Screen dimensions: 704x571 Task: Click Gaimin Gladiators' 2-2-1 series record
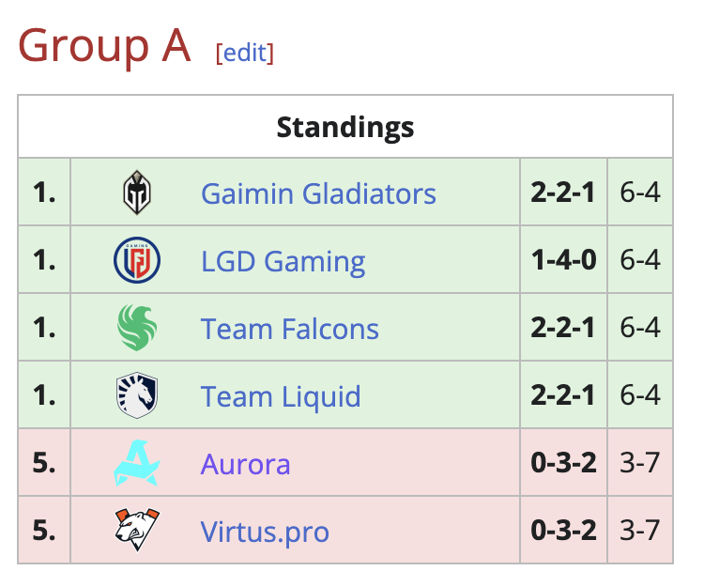tap(563, 193)
